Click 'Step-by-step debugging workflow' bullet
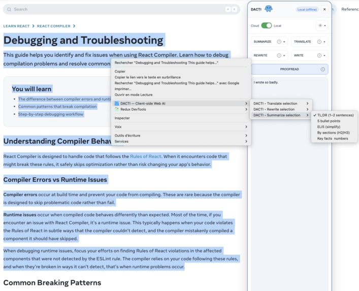Screen dimensions: 359x291 point(51,114)
